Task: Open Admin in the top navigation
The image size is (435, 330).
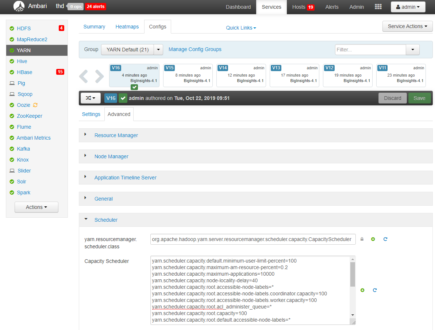Action: click(357, 7)
